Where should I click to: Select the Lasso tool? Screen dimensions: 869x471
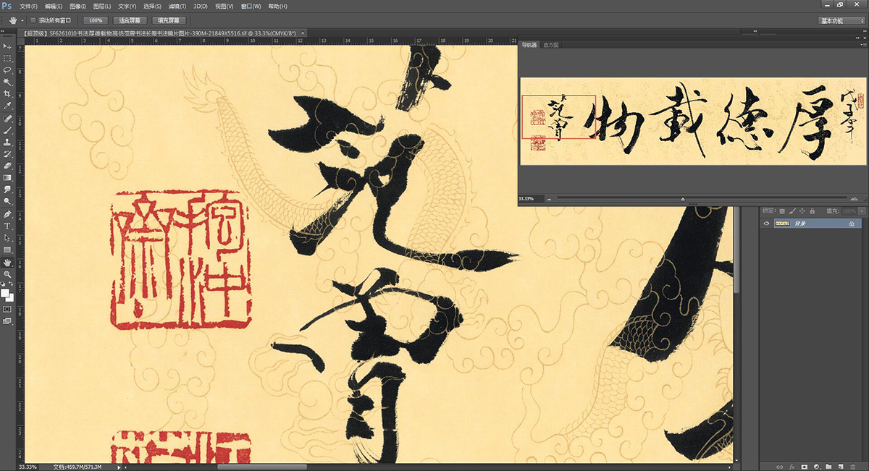pyautogui.click(x=7, y=69)
